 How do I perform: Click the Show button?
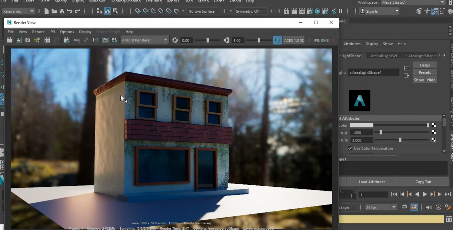[419, 80]
